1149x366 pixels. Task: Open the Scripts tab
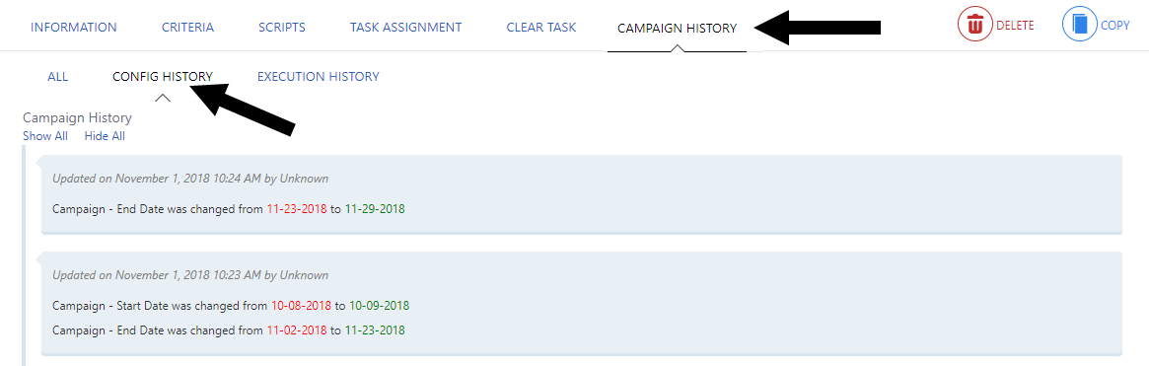tap(281, 28)
